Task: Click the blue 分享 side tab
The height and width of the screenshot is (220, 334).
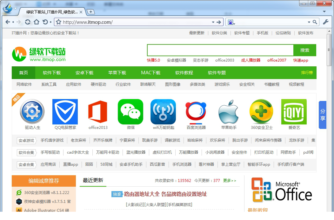Action: [x=323, y=115]
